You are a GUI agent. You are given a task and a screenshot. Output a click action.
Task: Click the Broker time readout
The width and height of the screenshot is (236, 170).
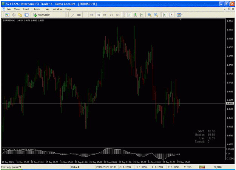point(211,135)
